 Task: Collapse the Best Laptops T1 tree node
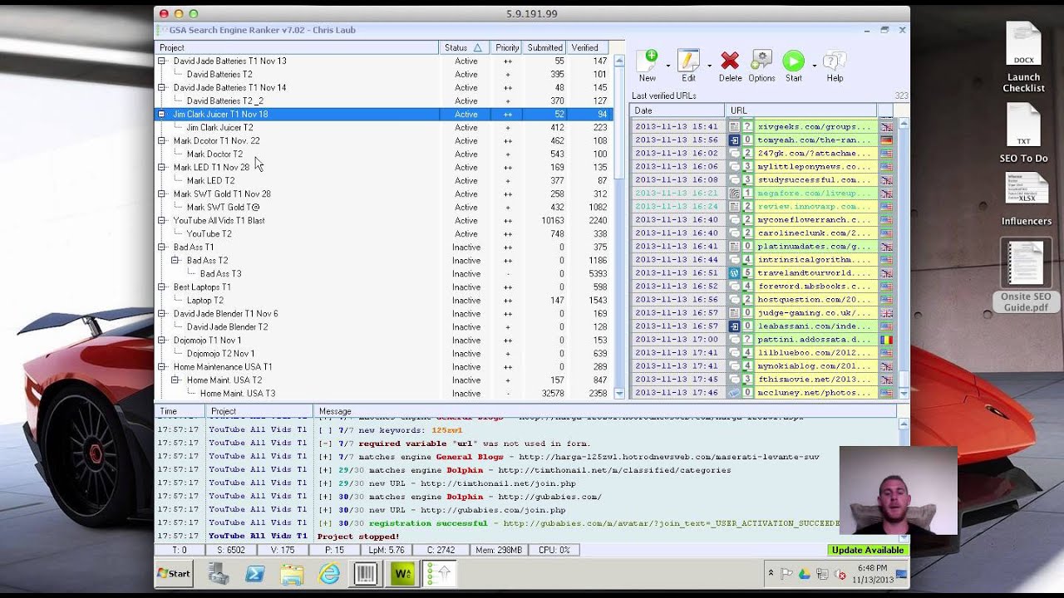(x=161, y=287)
